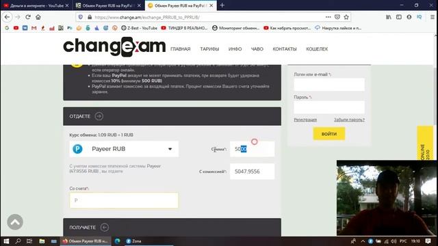Open Windows taskbar search
This screenshot has height=246, width=438.
pyautogui.click(x=18, y=241)
